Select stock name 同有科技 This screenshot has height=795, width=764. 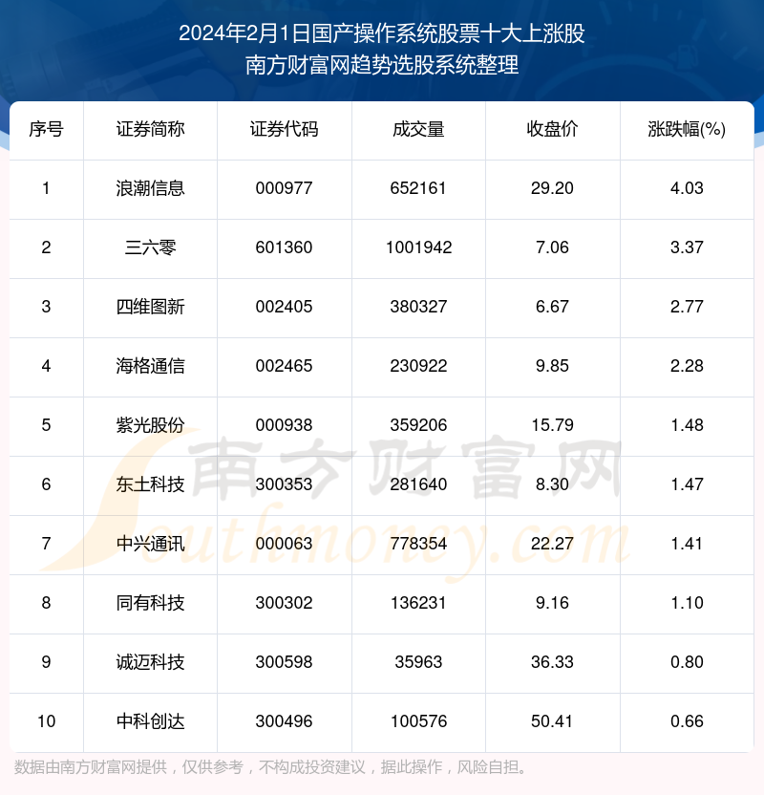click(x=151, y=603)
